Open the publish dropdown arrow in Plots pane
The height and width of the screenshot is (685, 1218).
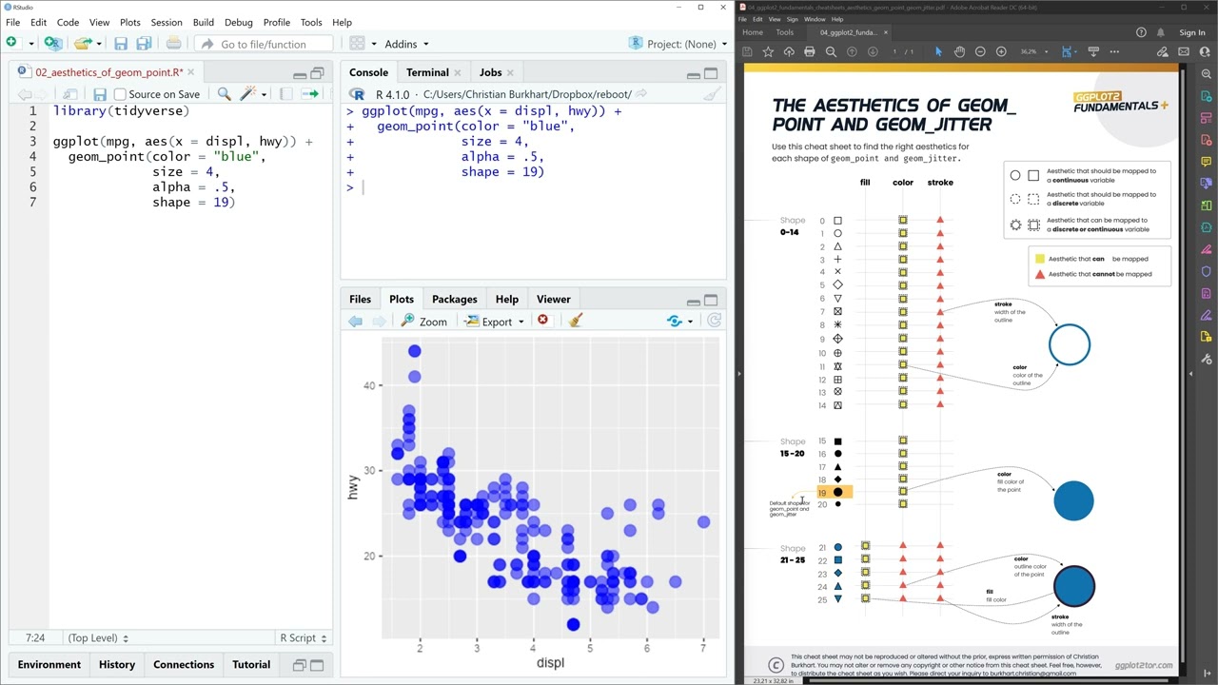(690, 322)
